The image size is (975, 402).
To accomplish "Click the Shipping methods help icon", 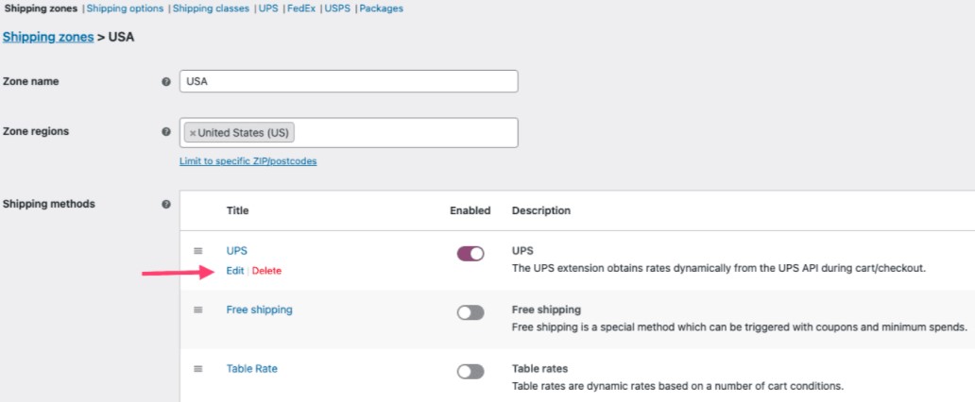I will pyautogui.click(x=166, y=204).
